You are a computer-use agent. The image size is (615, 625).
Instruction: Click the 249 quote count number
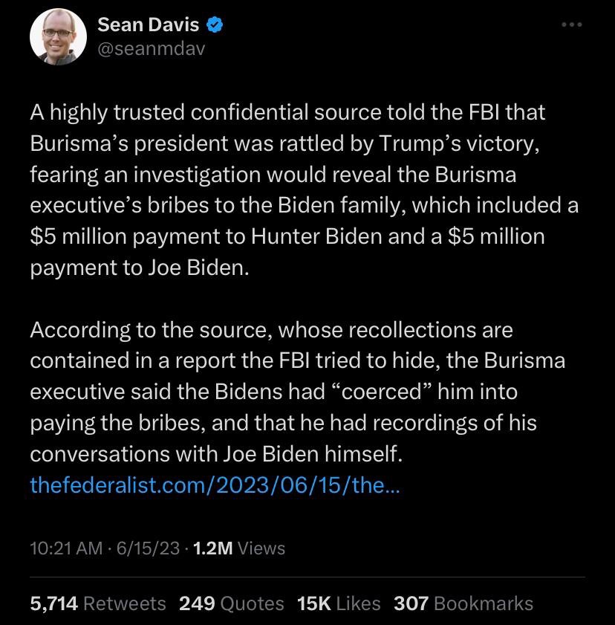pyautogui.click(x=195, y=603)
